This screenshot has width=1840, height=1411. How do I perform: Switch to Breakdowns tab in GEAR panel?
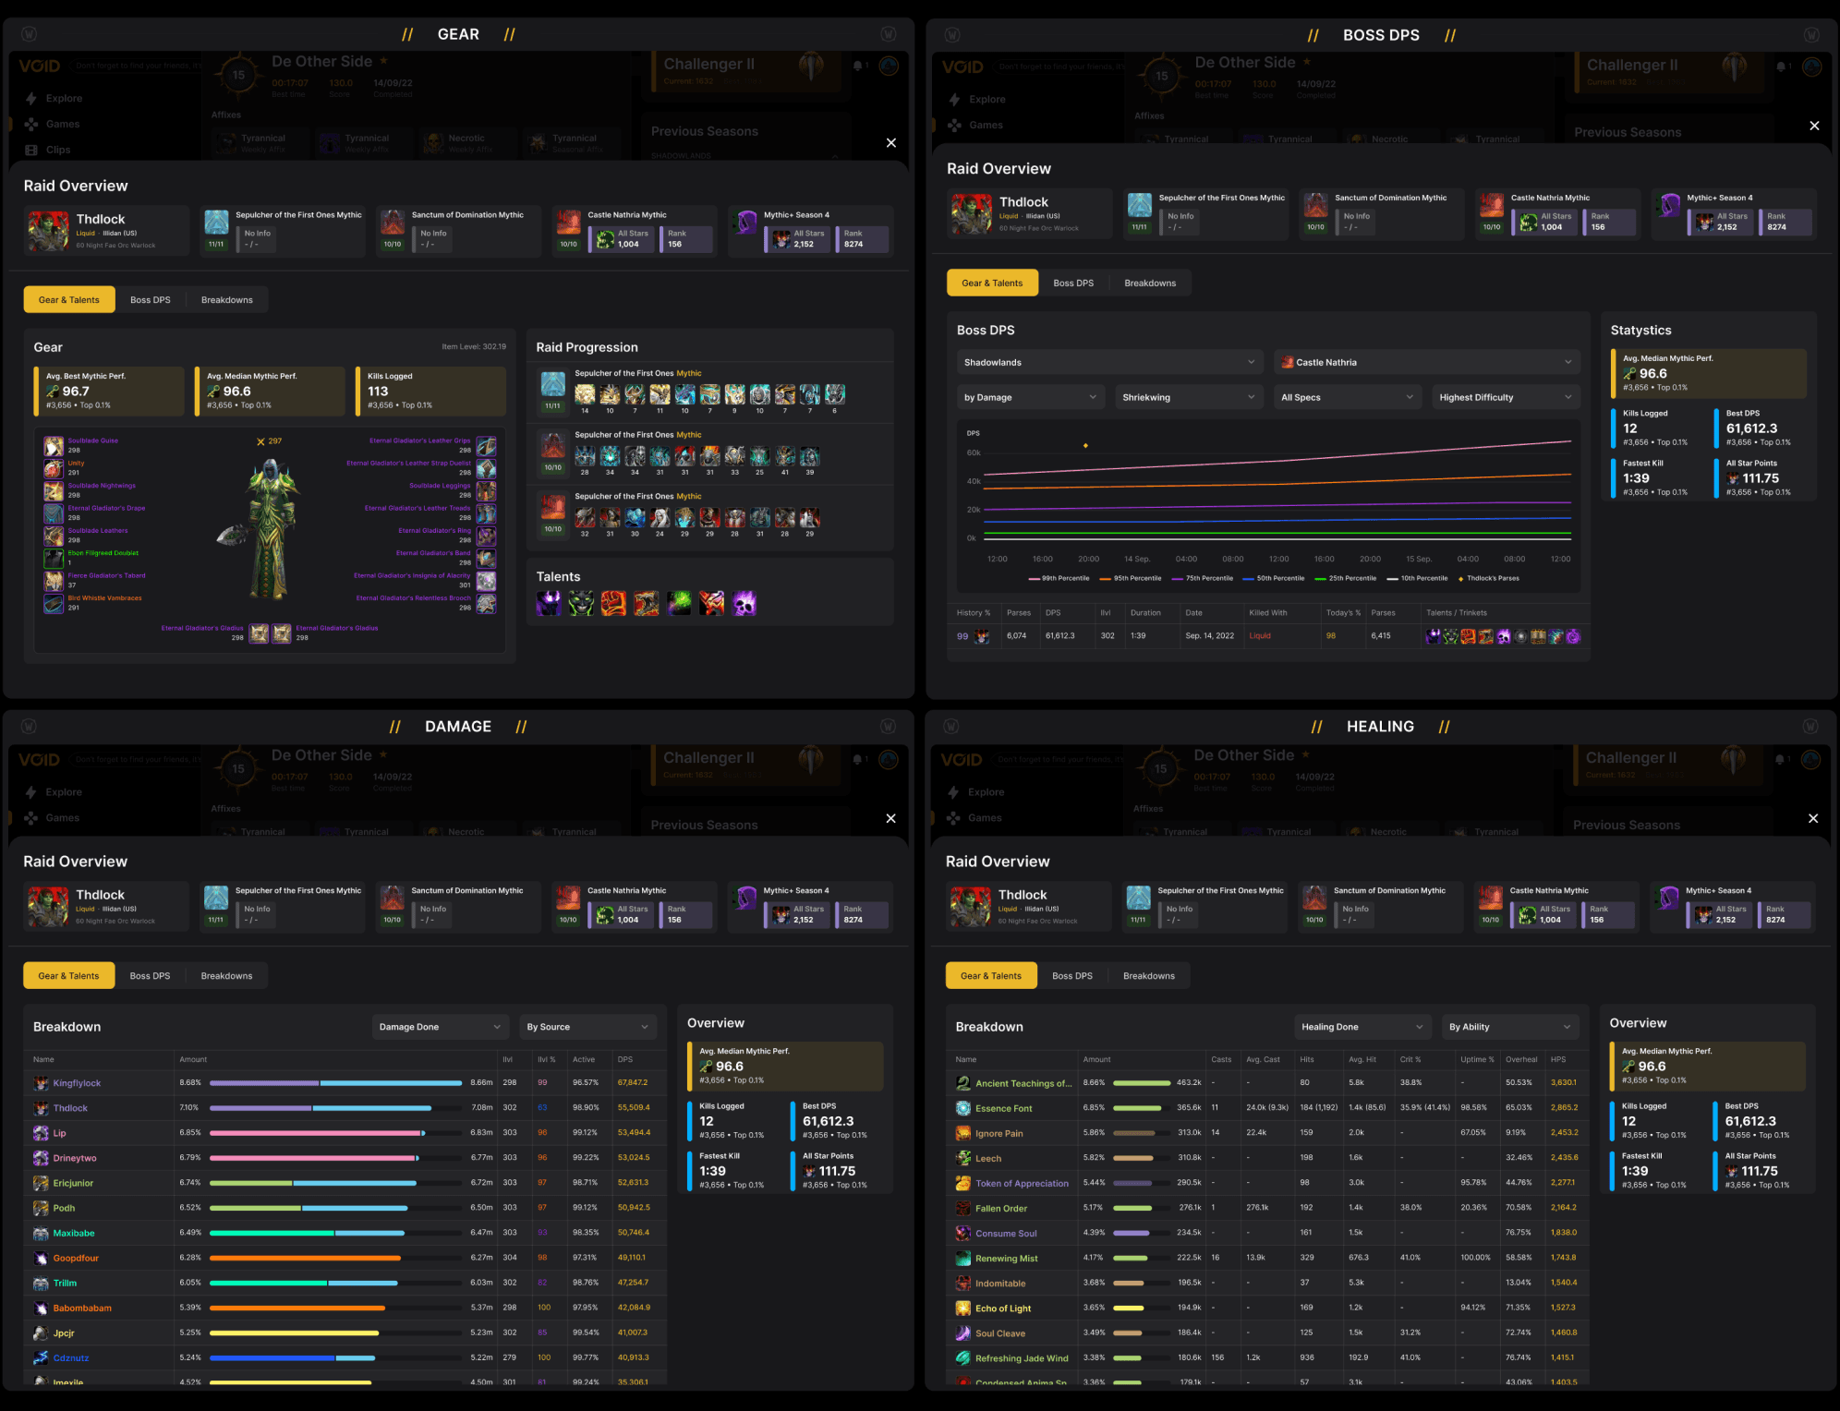pyautogui.click(x=227, y=299)
